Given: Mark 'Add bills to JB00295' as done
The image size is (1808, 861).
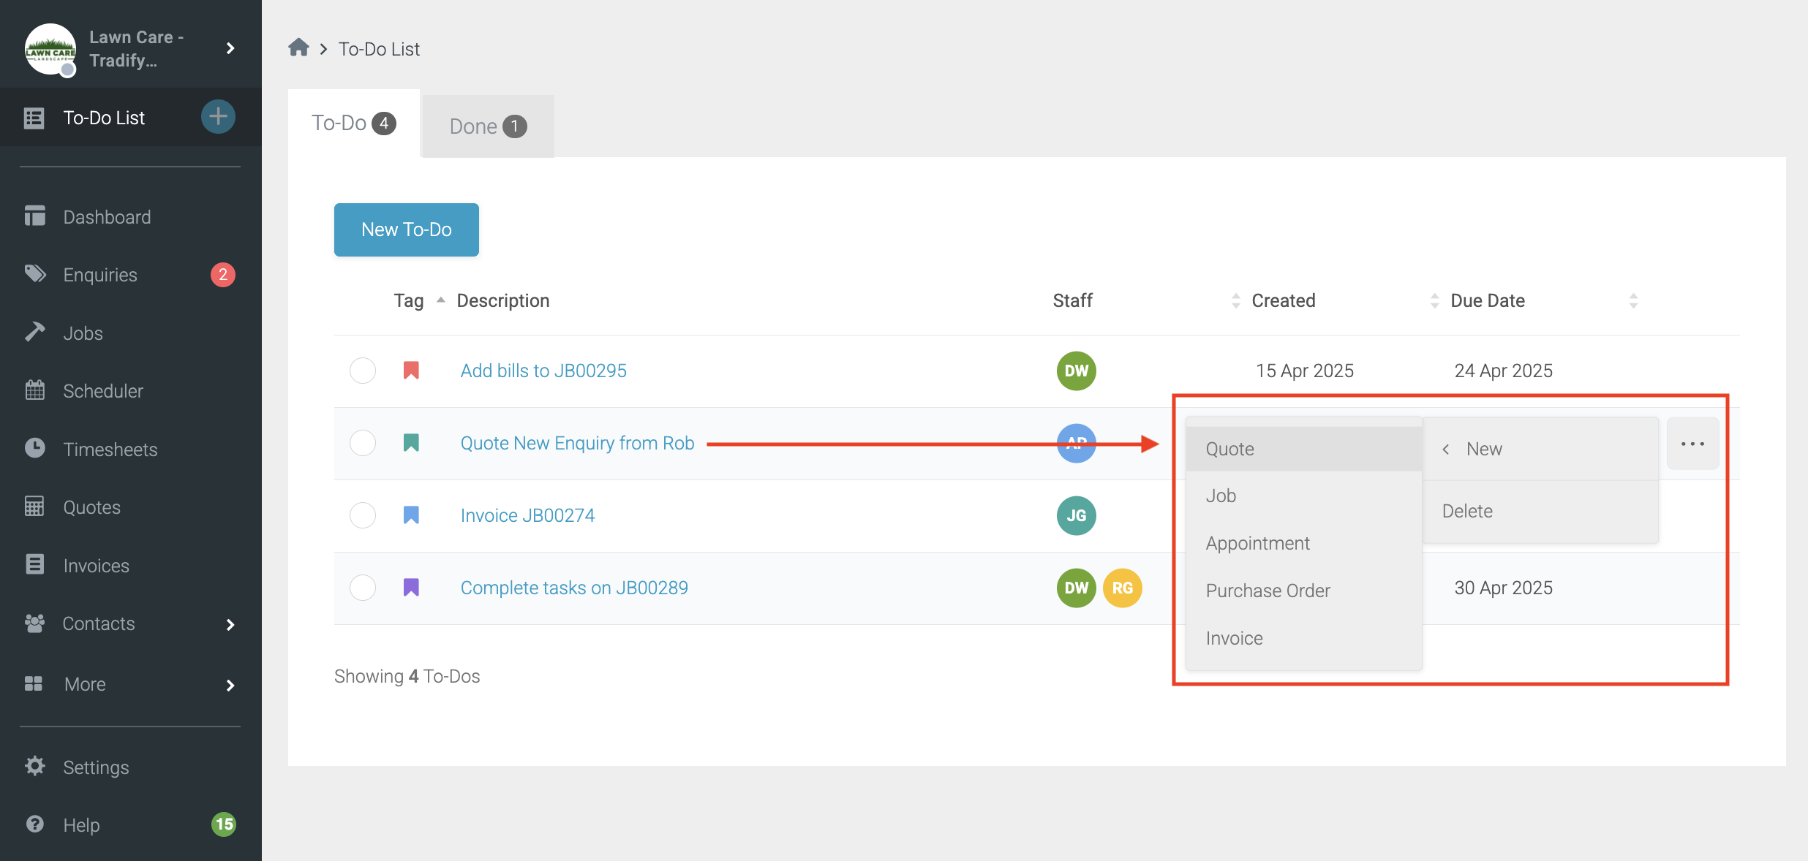Looking at the screenshot, I should tap(363, 371).
